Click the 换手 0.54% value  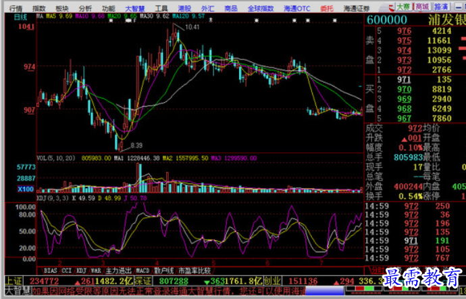(x=411, y=196)
